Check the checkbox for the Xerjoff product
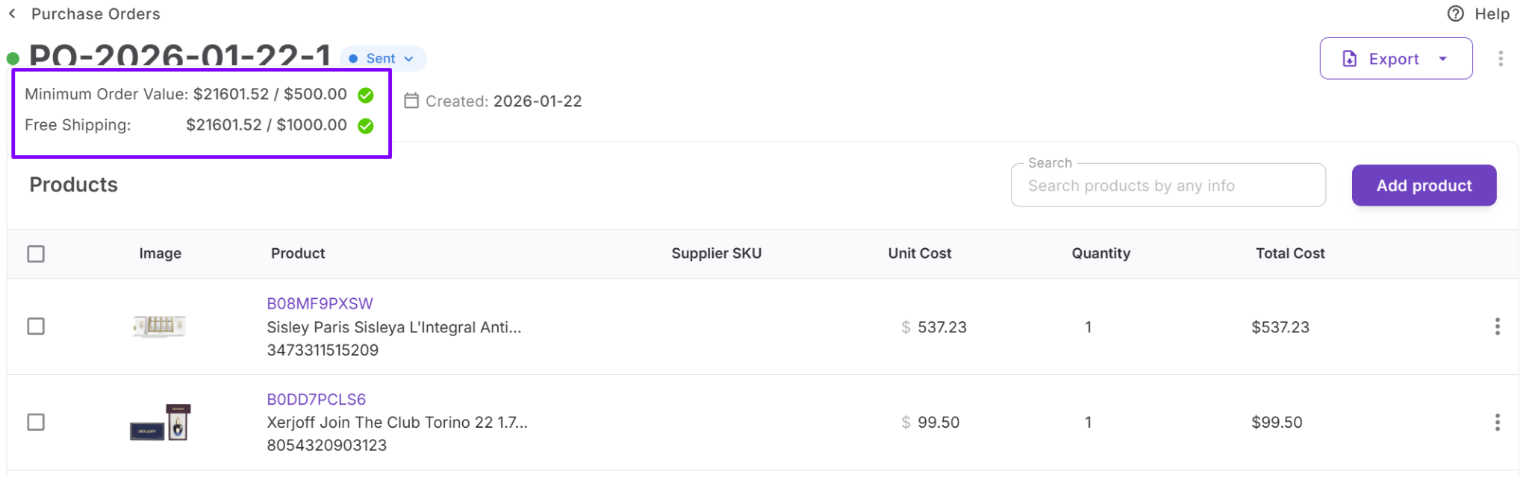1529x477 pixels. 36,423
